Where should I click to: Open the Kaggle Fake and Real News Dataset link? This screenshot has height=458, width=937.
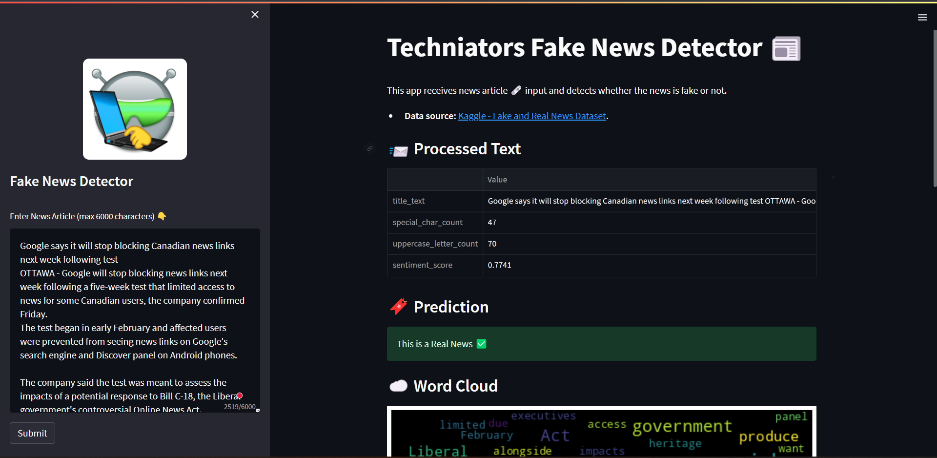[x=532, y=116]
